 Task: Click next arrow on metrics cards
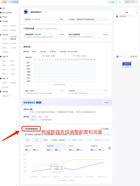[x=110, y=148]
